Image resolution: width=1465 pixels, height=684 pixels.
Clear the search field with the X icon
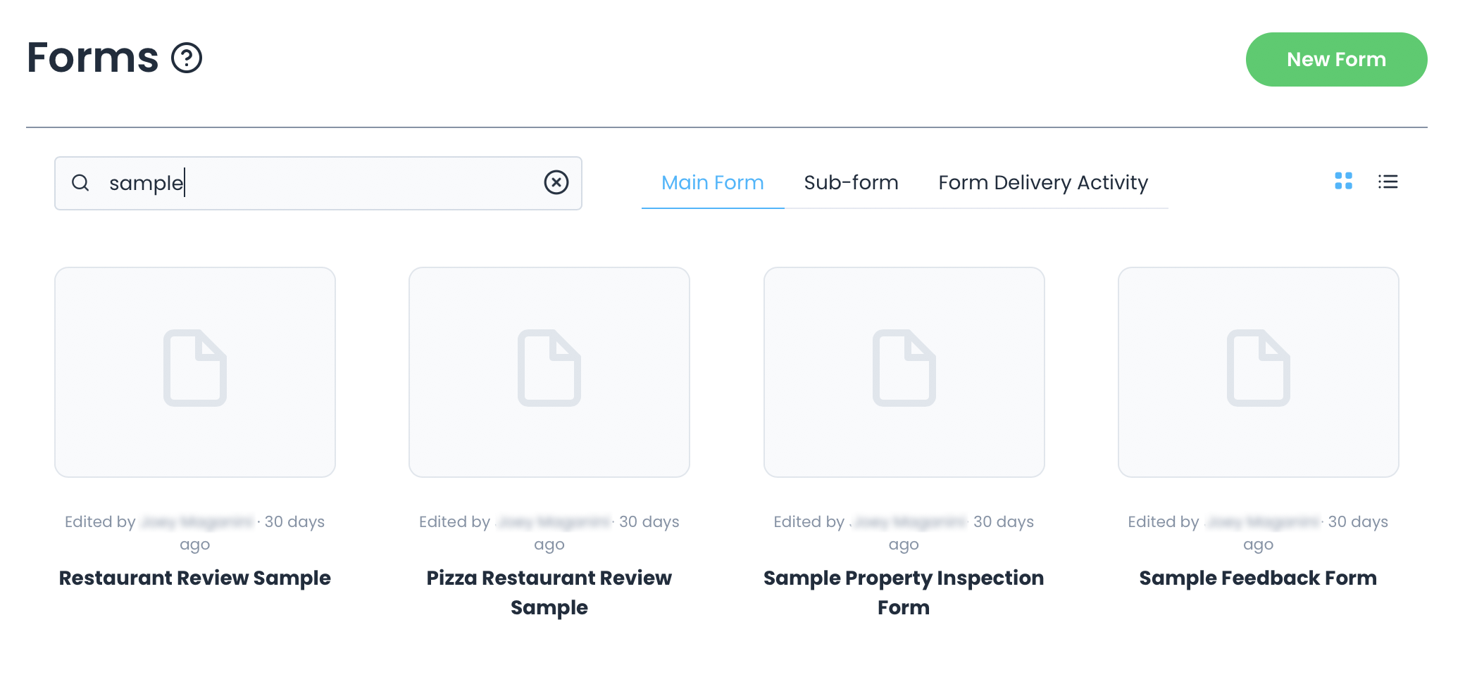pos(556,182)
